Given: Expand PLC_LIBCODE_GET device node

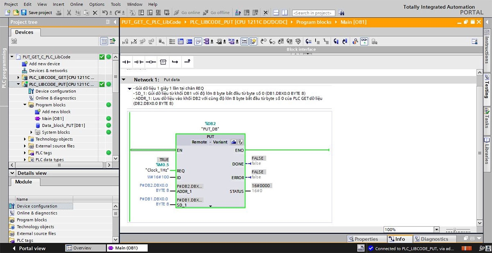Looking at the screenshot, I should (18, 77).
